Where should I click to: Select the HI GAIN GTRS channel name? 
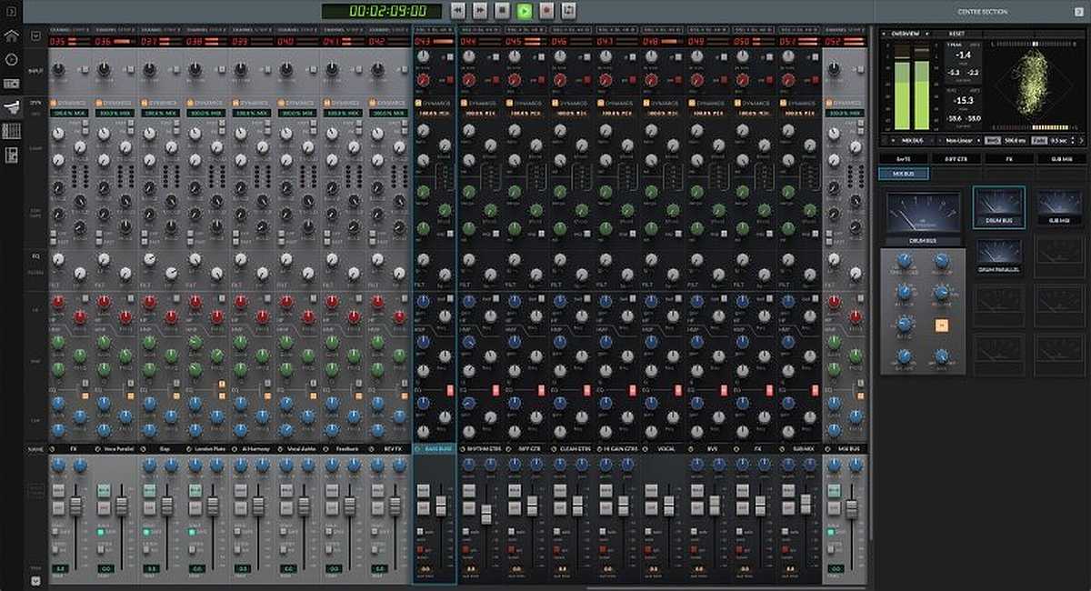coord(621,448)
